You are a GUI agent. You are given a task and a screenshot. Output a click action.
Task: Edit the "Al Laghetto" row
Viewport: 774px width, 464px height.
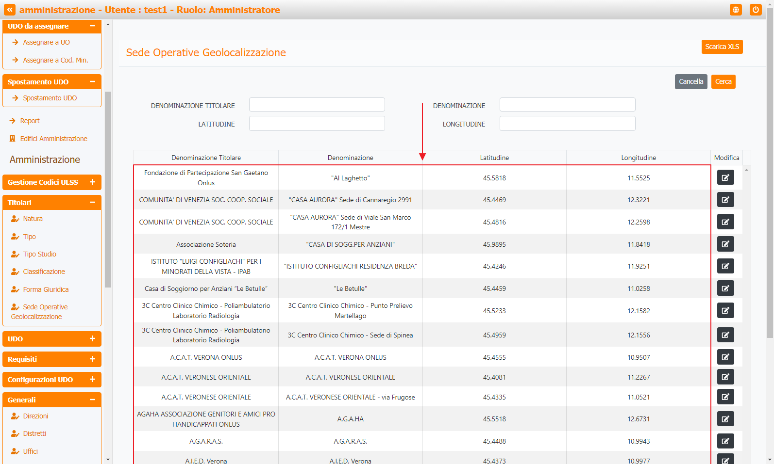coord(725,177)
